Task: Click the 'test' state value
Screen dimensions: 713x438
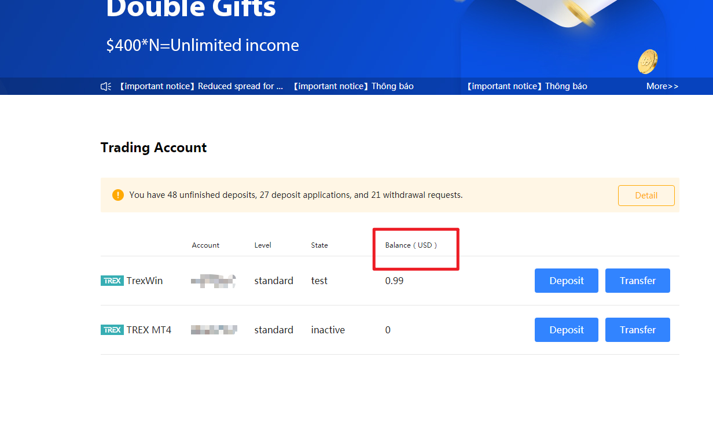Action: 319,281
